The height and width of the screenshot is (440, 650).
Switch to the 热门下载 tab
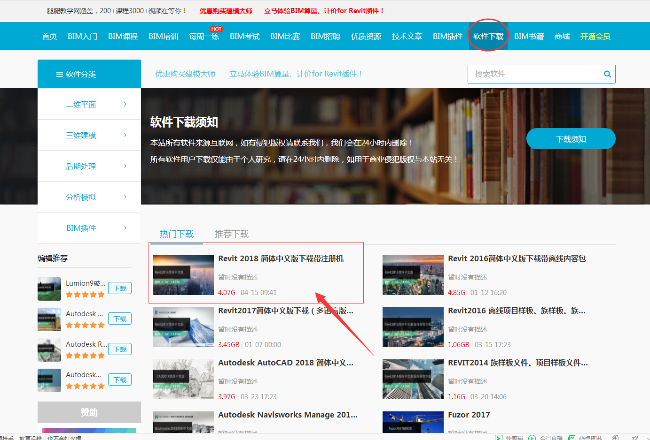pos(177,234)
